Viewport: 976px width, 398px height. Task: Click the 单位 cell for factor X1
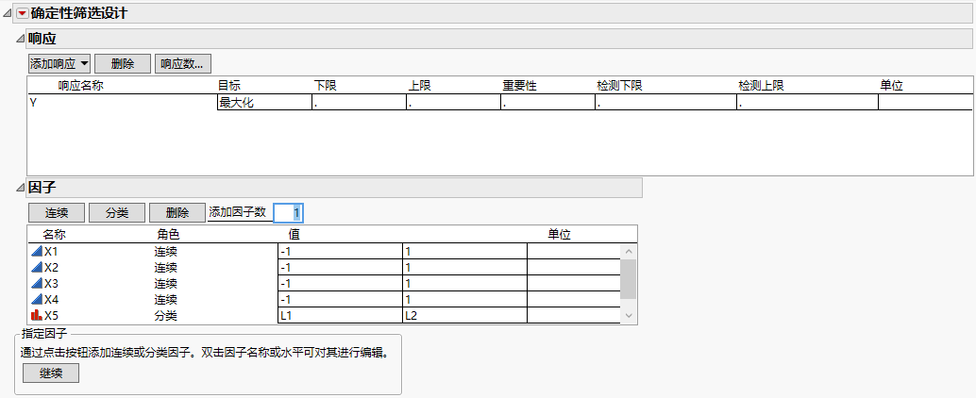(574, 251)
